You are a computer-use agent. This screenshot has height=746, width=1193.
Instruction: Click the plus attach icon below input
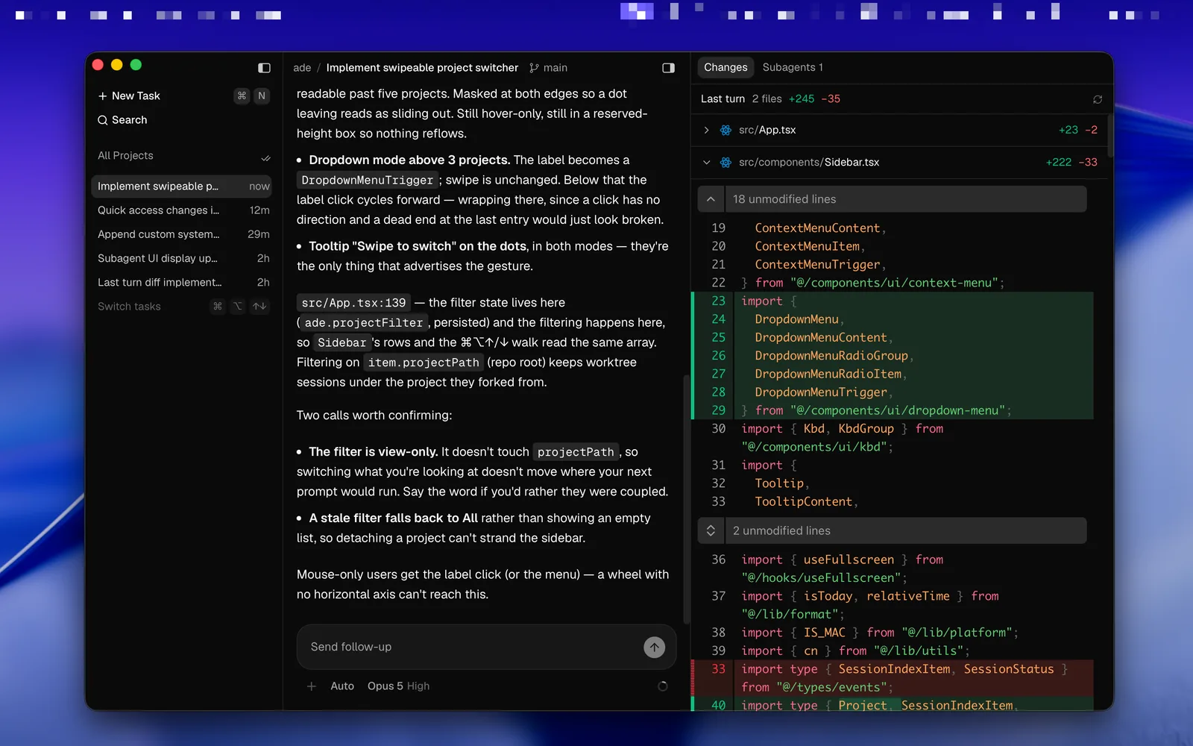pyautogui.click(x=312, y=686)
